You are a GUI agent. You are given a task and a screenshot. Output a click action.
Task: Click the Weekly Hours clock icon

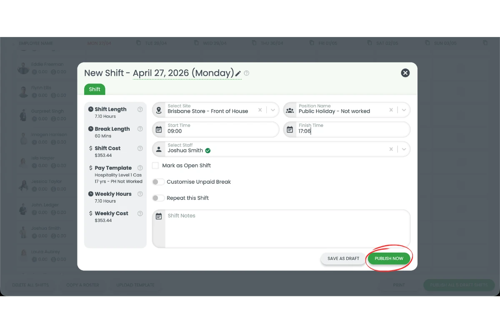(x=91, y=194)
